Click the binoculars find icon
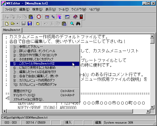 78,24
